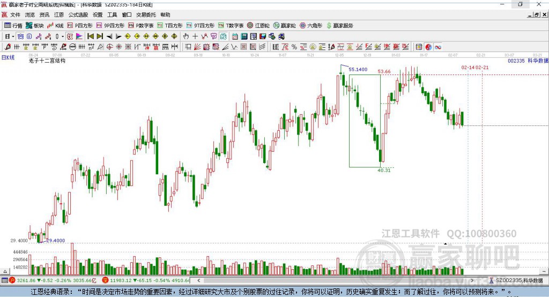The height and width of the screenshot is (297, 549).
Task: Move chart left with black left arrow
Action: click(x=109, y=36)
